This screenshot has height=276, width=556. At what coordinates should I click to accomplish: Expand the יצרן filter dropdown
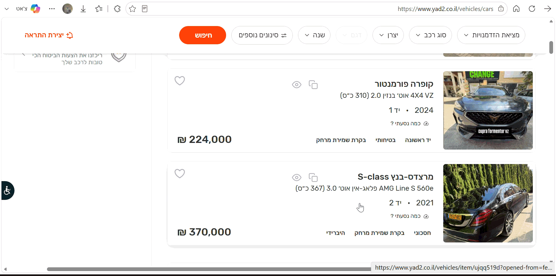[388, 35]
